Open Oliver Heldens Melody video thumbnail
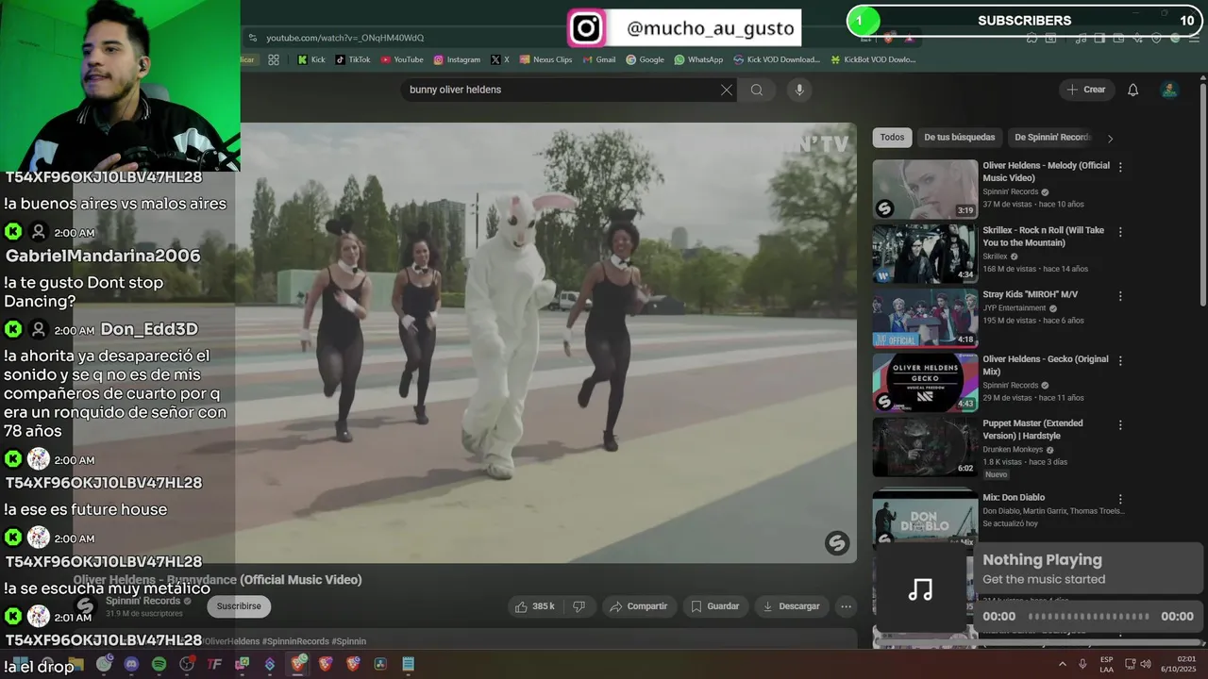This screenshot has width=1208, height=679. click(925, 189)
